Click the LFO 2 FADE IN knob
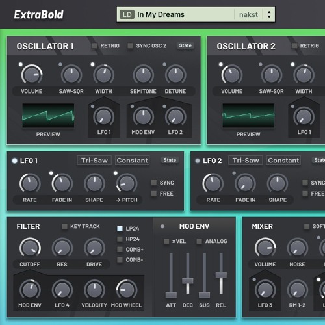Viewport: 325px width, 325px height. tap(245, 183)
